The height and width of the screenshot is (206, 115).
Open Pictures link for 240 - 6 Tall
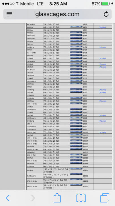click(103, 132)
